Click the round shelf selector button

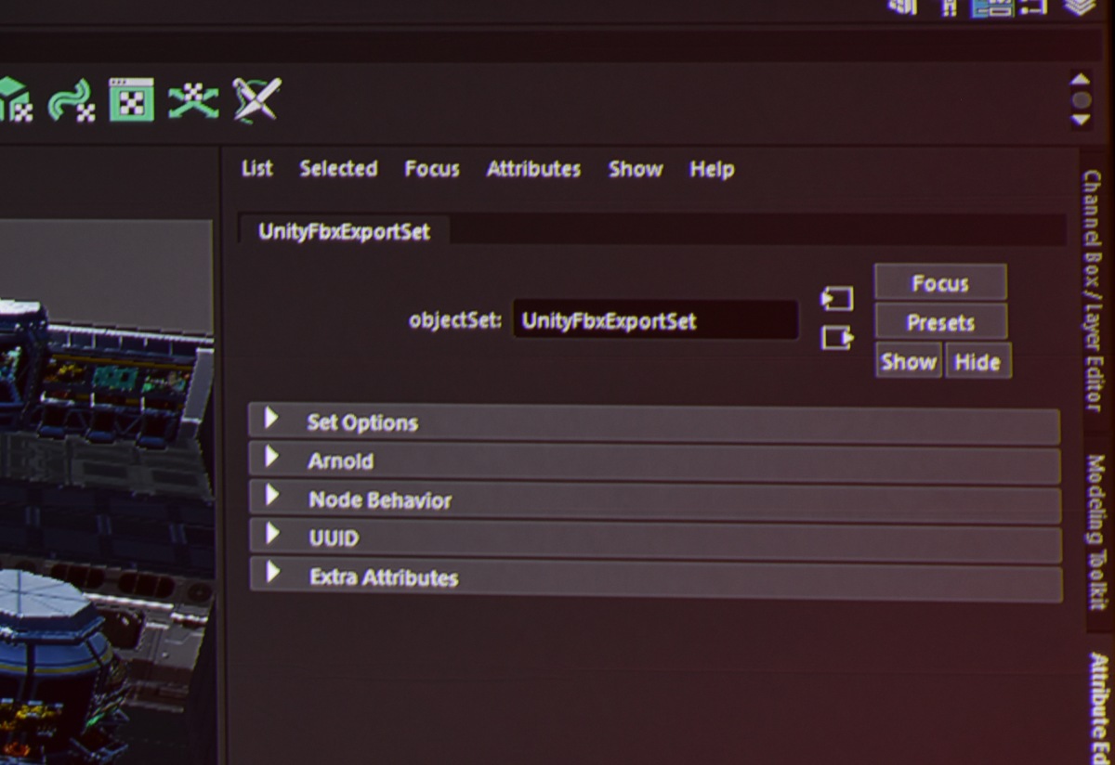coord(1081,100)
